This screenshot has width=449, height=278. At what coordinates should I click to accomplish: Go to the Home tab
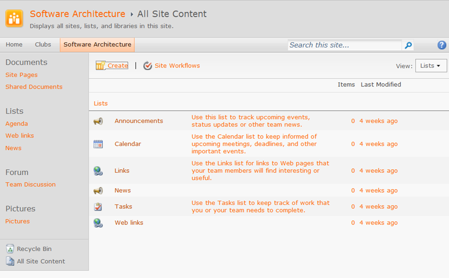[x=14, y=45]
